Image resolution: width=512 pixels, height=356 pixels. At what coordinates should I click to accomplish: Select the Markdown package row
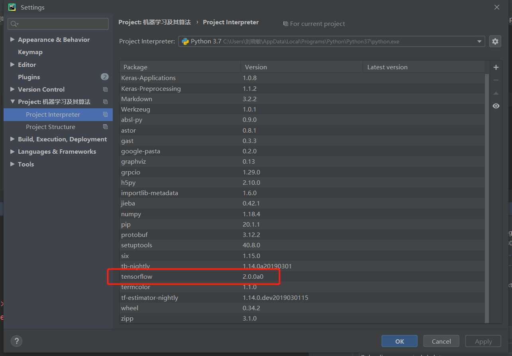click(302, 99)
